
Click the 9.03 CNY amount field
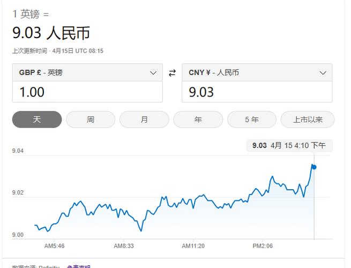pyautogui.click(x=257, y=92)
